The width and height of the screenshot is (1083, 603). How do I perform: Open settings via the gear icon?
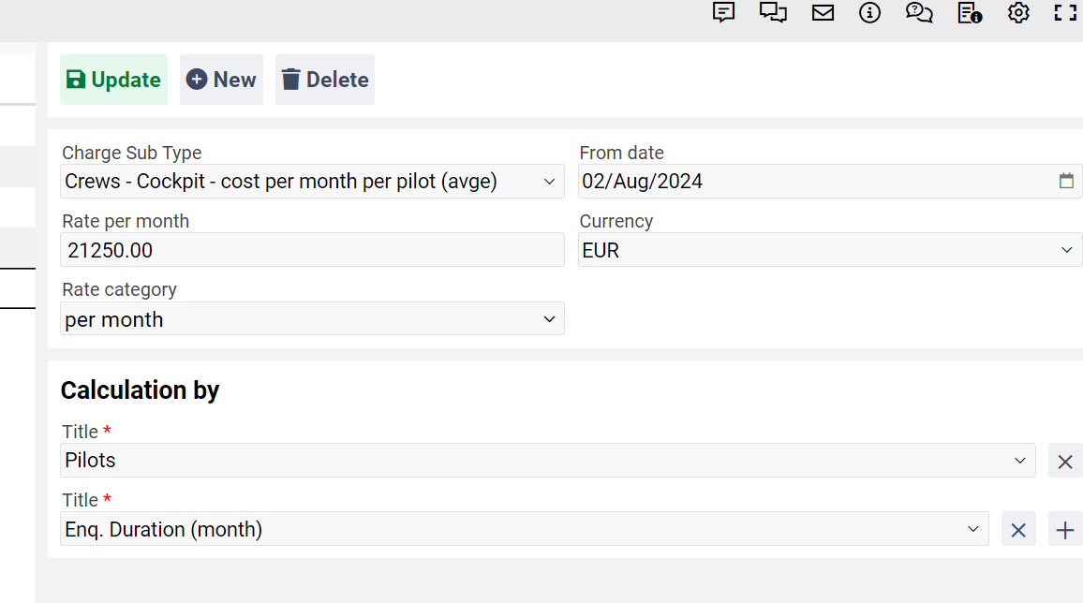click(1018, 13)
